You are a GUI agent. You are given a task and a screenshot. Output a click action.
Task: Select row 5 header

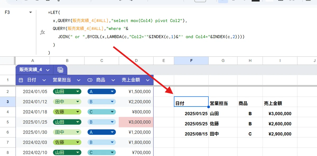click(8, 122)
